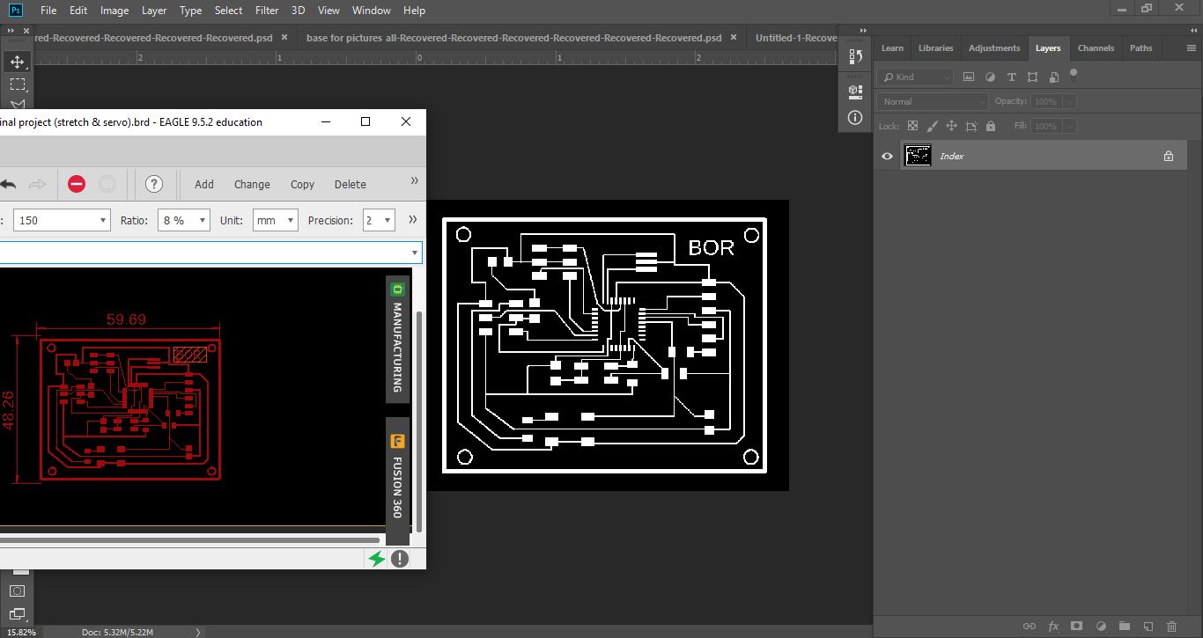
Task: Select the Rectangular Marquee tool
Action: click(17, 84)
